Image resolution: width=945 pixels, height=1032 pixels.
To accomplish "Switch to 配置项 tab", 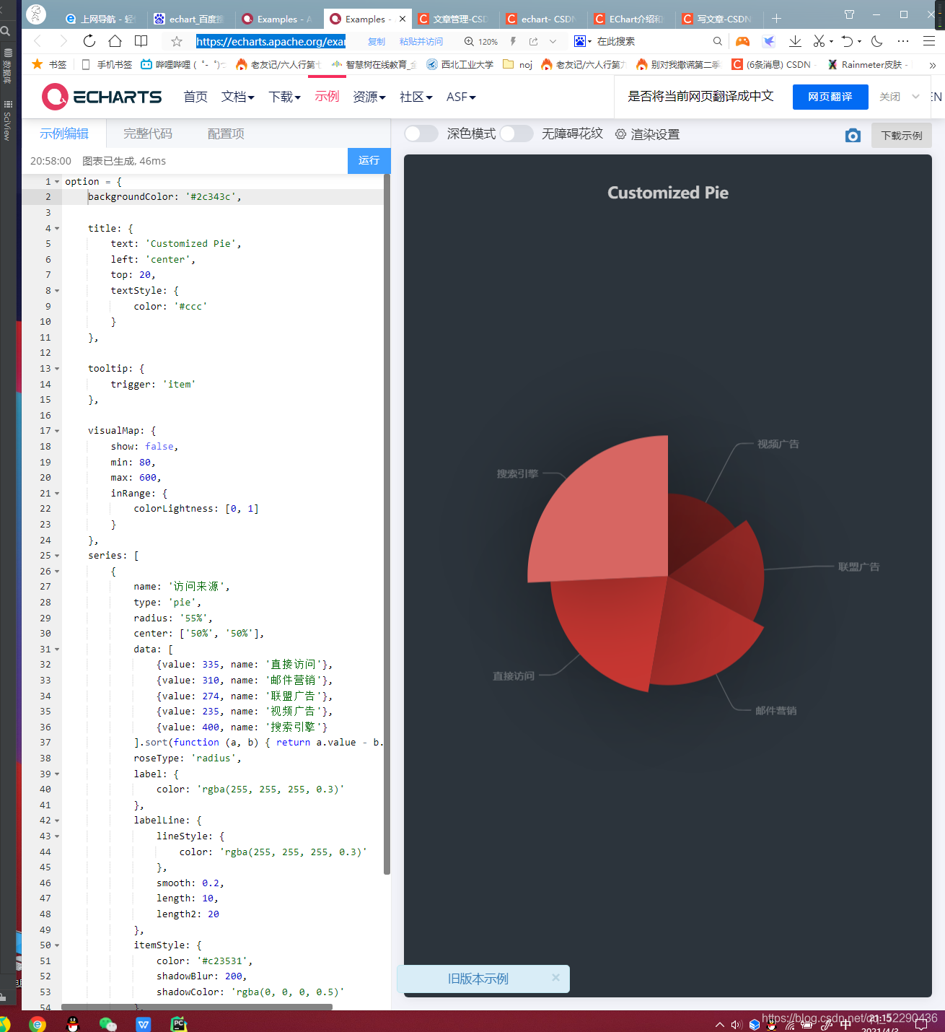I will tap(226, 134).
